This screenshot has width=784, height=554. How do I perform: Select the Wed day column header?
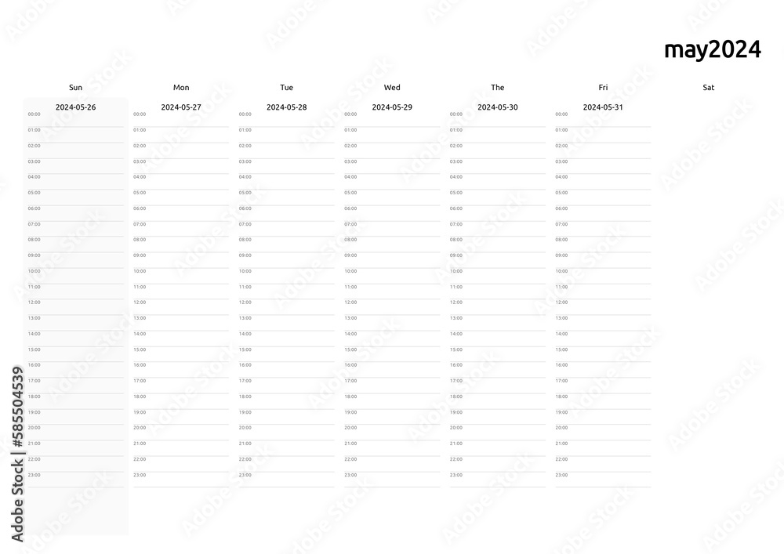coord(392,88)
